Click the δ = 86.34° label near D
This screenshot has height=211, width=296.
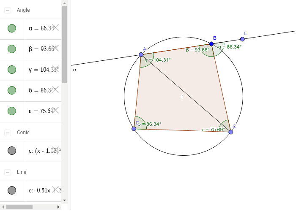[150, 124]
